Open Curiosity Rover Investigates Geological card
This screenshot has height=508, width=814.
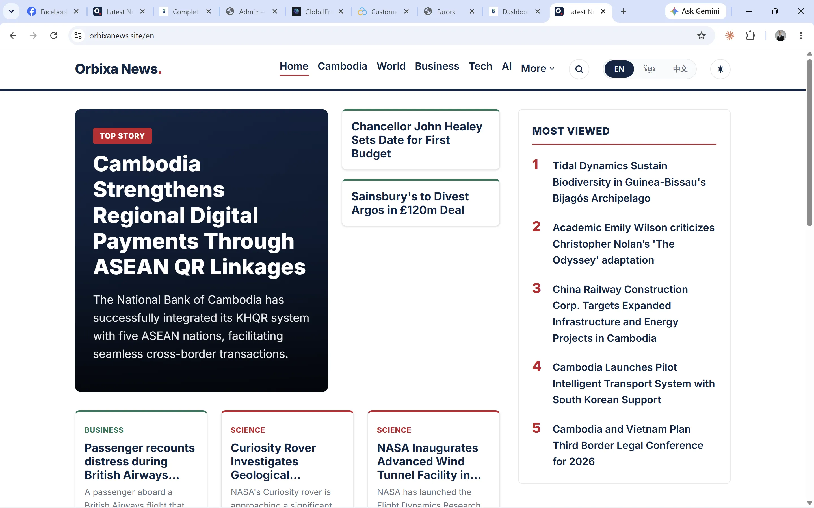pyautogui.click(x=273, y=461)
